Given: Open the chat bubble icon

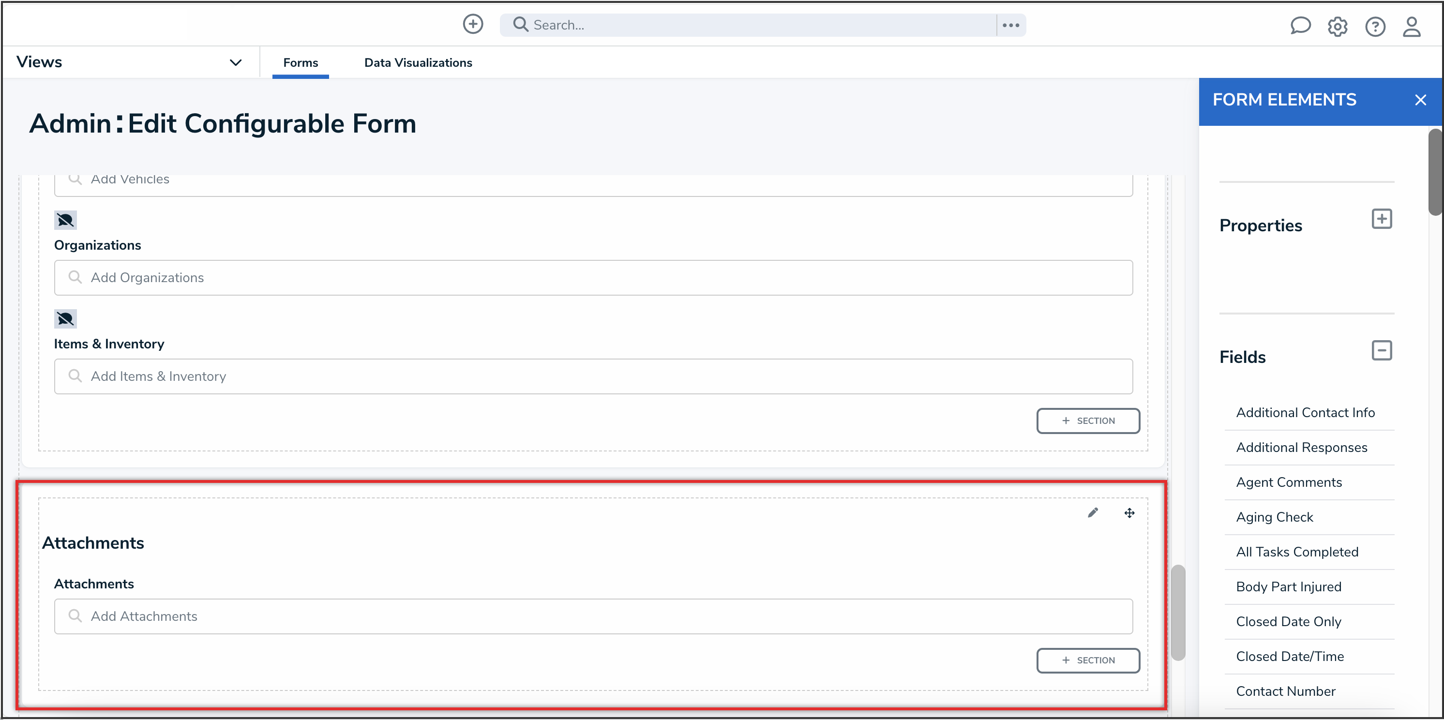Looking at the screenshot, I should pos(1300,26).
